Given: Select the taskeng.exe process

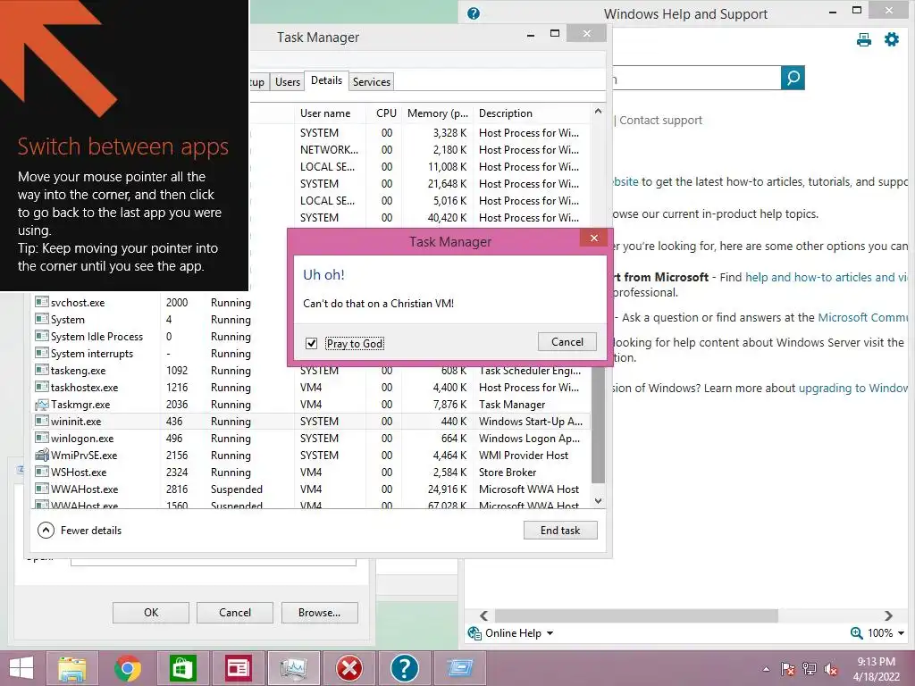Looking at the screenshot, I should click(x=310, y=371).
